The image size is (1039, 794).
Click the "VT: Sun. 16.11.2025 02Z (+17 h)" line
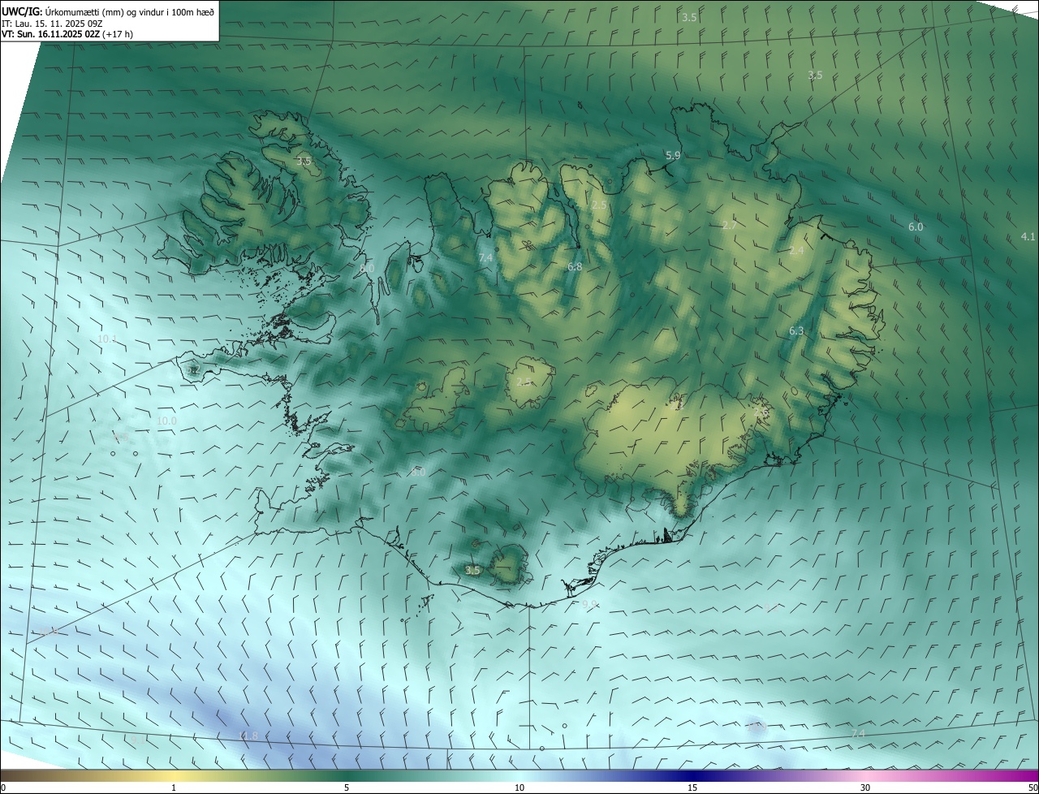(x=67, y=34)
